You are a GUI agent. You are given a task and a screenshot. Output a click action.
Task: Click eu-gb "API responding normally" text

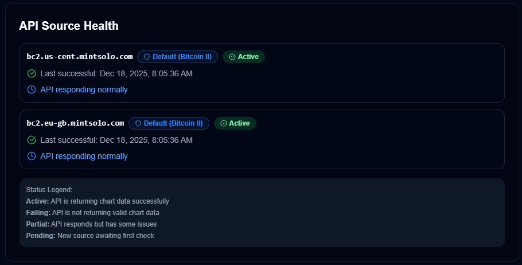[x=84, y=156]
